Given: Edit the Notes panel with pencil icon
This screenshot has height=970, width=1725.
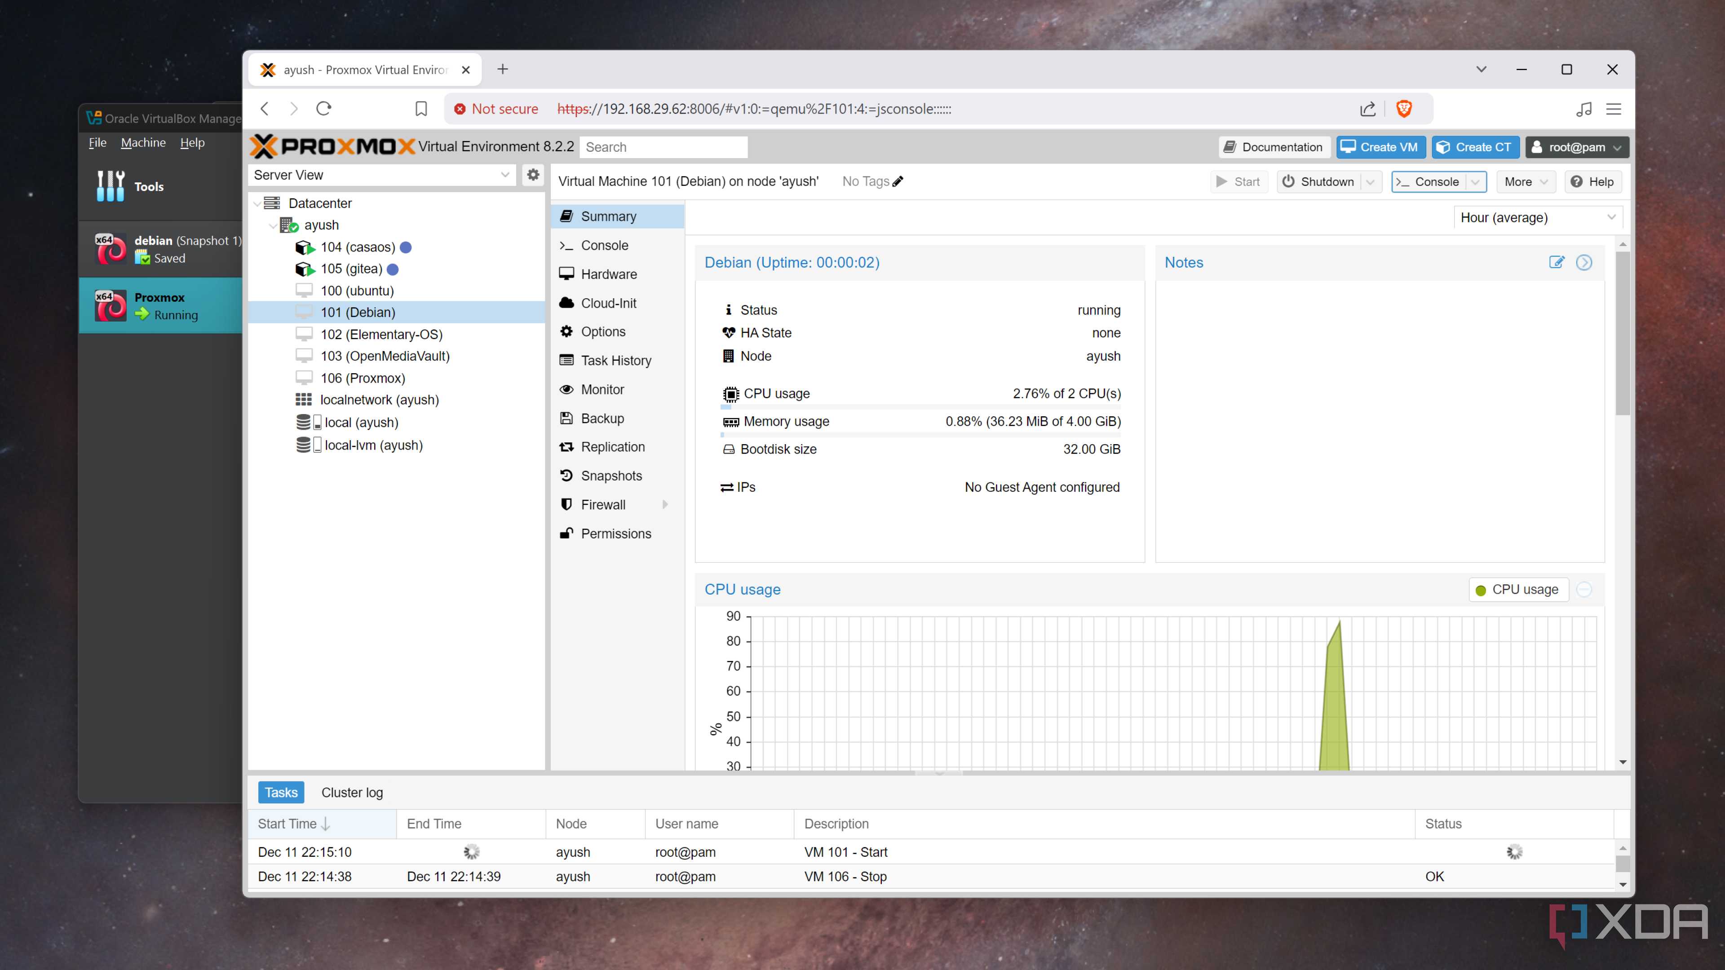Looking at the screenshot, I should click(1556, 262).
